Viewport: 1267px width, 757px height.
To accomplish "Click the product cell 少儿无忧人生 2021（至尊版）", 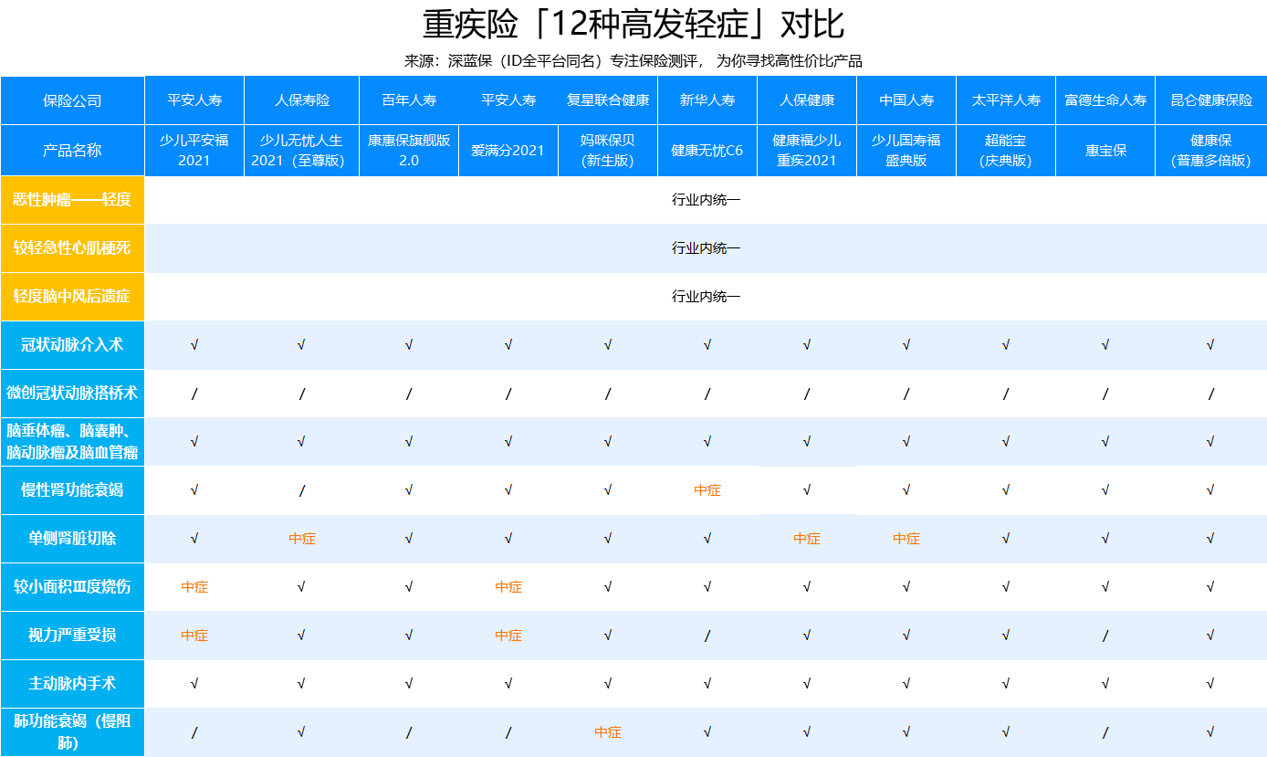I will point(302,151).
